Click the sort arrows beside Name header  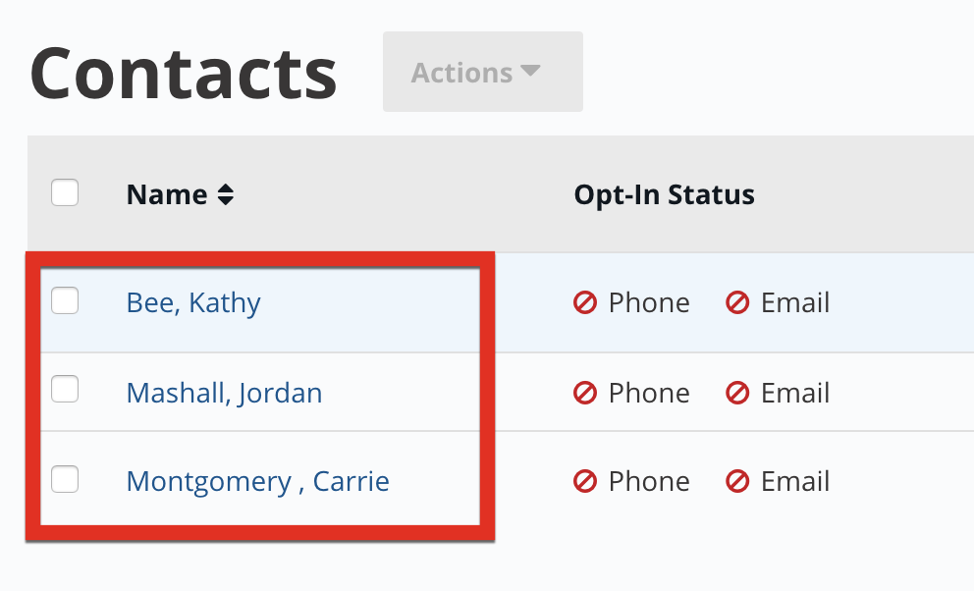226,194
